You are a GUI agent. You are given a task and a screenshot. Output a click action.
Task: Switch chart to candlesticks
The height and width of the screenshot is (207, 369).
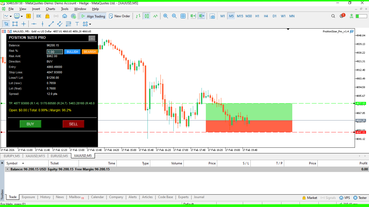[147, 16]
